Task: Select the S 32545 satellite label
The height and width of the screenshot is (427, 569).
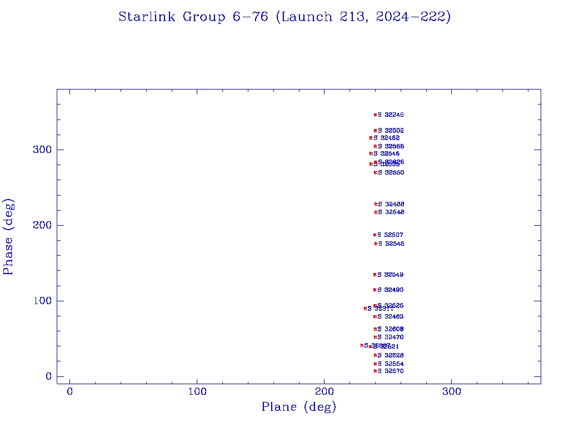Action: coord(391,244)
